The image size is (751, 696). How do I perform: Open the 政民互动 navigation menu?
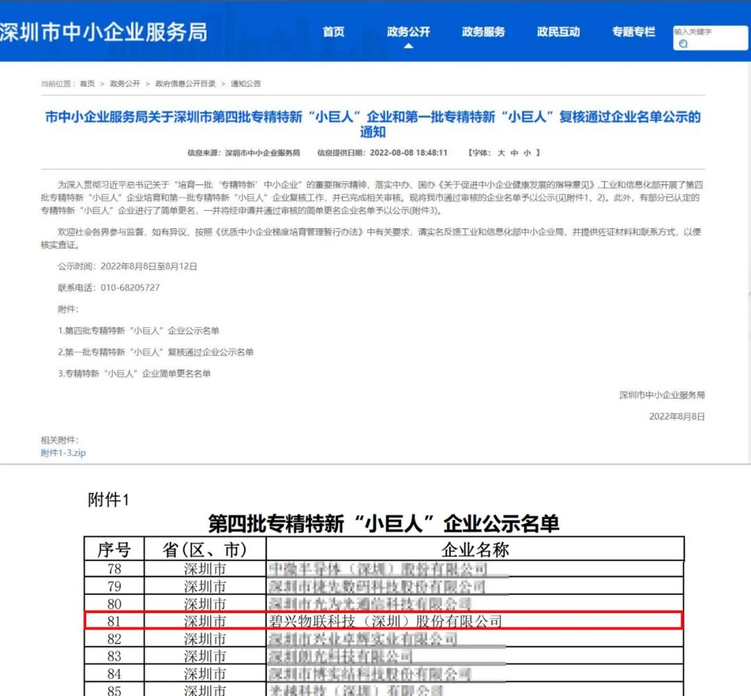(558, 31)
